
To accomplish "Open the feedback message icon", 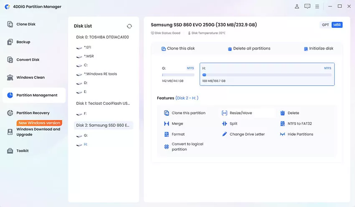I will pyautogui.click(x=307, y=6).
